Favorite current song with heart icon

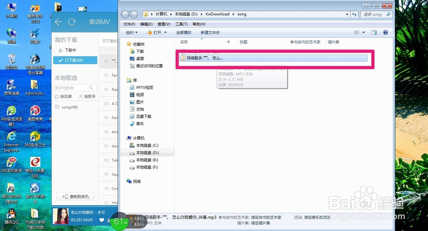pos(101,220)
